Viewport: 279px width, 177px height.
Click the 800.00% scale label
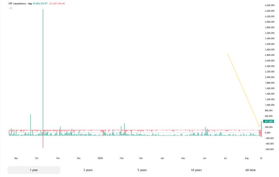pyautogui.click(x=269, y=110)
